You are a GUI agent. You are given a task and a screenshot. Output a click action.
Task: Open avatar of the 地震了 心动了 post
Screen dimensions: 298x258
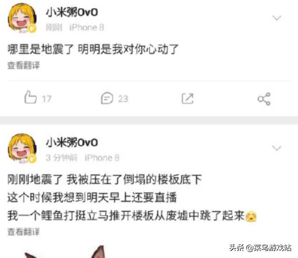point(22,18)
